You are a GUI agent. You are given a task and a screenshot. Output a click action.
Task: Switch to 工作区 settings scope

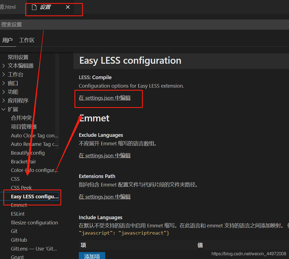[27, 40]
